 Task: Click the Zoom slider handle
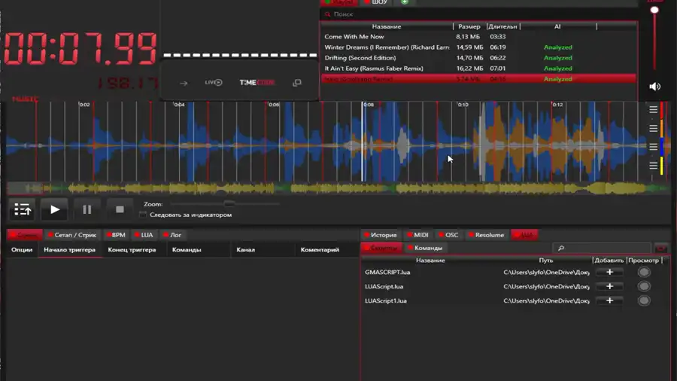click(229, 204)
